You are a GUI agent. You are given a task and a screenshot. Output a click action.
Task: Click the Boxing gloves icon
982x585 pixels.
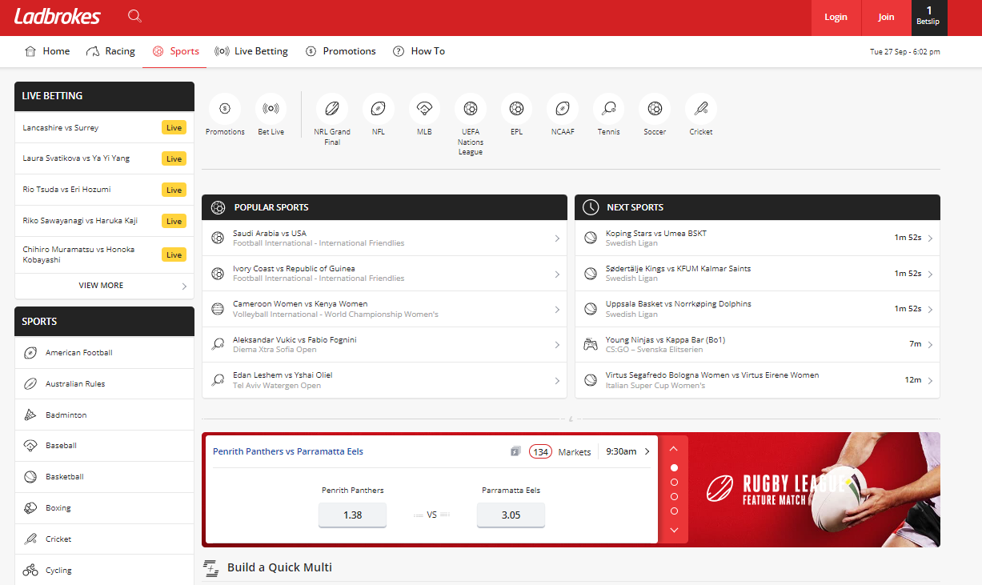click(x=30, y=508)
